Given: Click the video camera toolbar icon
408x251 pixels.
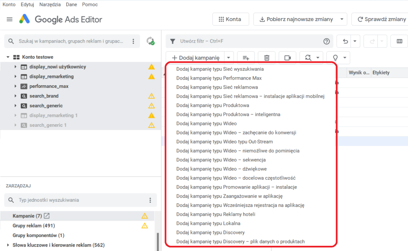Looking at the screenshot, I should pos(288,58).
